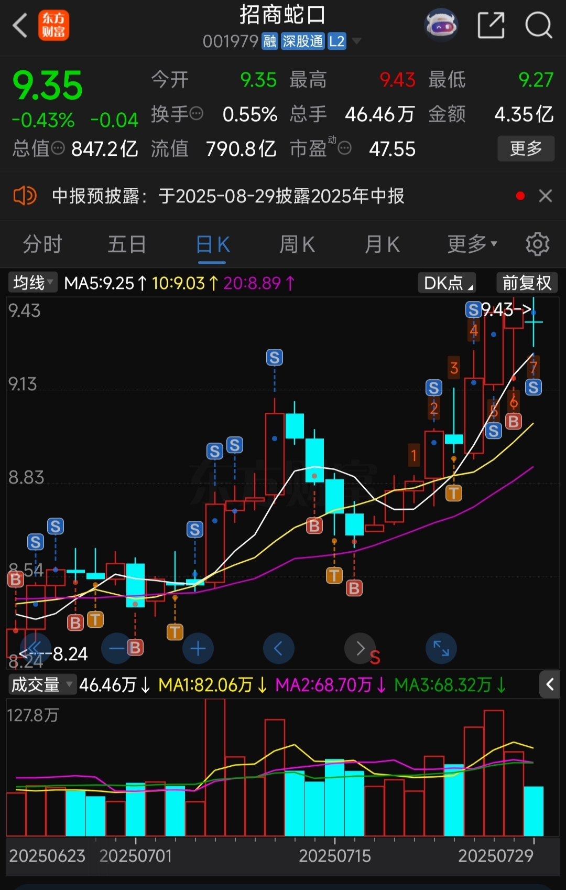Open the 成交量 sub-indicator dropdown

(x=42, y=684)
